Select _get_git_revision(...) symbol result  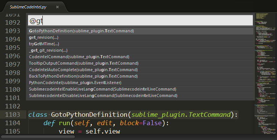(140, 51)
